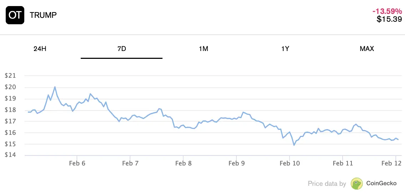Select the 7D chart range tab
This screenshot has width=405, height=194.
121,49
